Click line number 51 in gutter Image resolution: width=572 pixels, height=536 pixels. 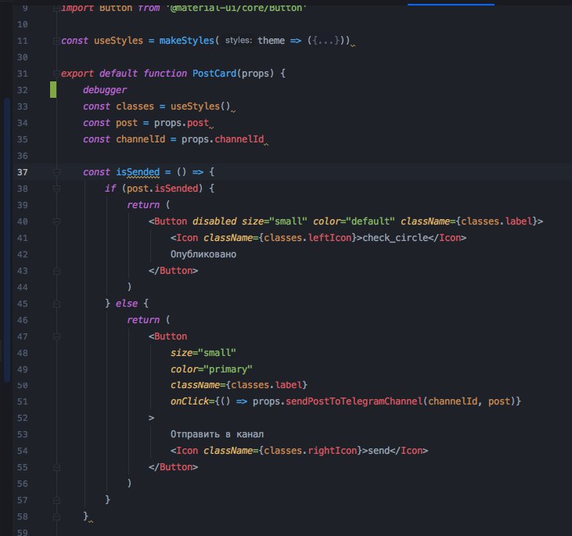coord(22,401)
